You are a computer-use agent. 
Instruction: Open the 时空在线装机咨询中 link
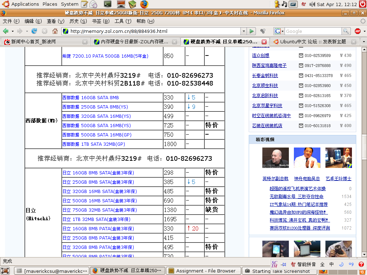pyautogui.click(x=272, y=116)
